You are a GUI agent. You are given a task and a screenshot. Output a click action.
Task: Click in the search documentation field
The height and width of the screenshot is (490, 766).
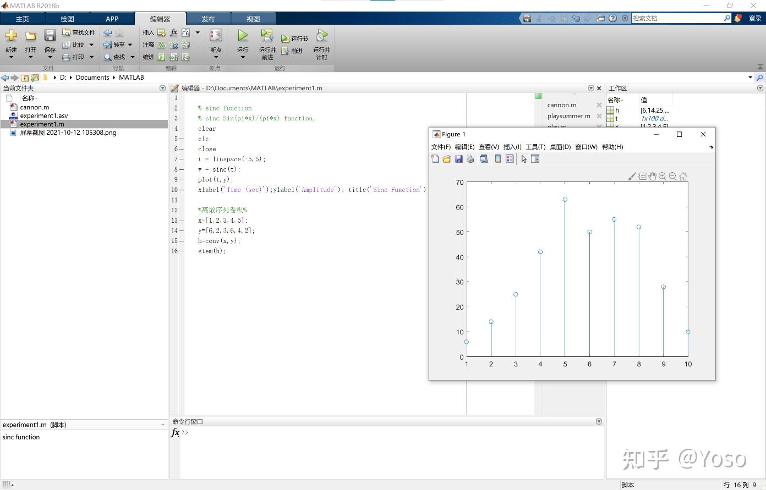677,18
